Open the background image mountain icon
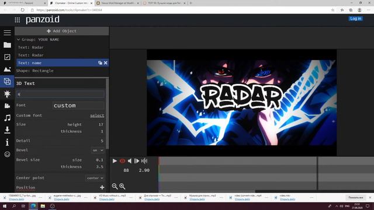374x210 pixels. pos(7,69)
